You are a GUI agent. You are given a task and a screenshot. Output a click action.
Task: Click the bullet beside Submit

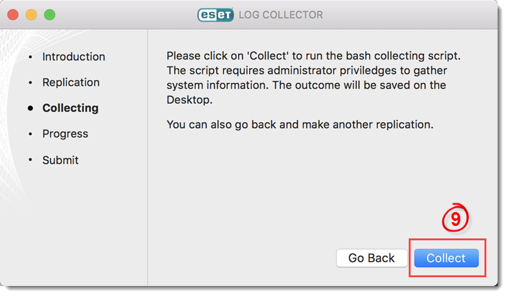31,160
